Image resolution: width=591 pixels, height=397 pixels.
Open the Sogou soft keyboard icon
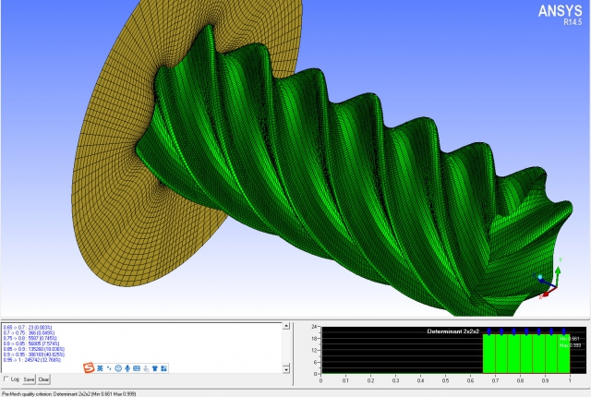point(138,368)
